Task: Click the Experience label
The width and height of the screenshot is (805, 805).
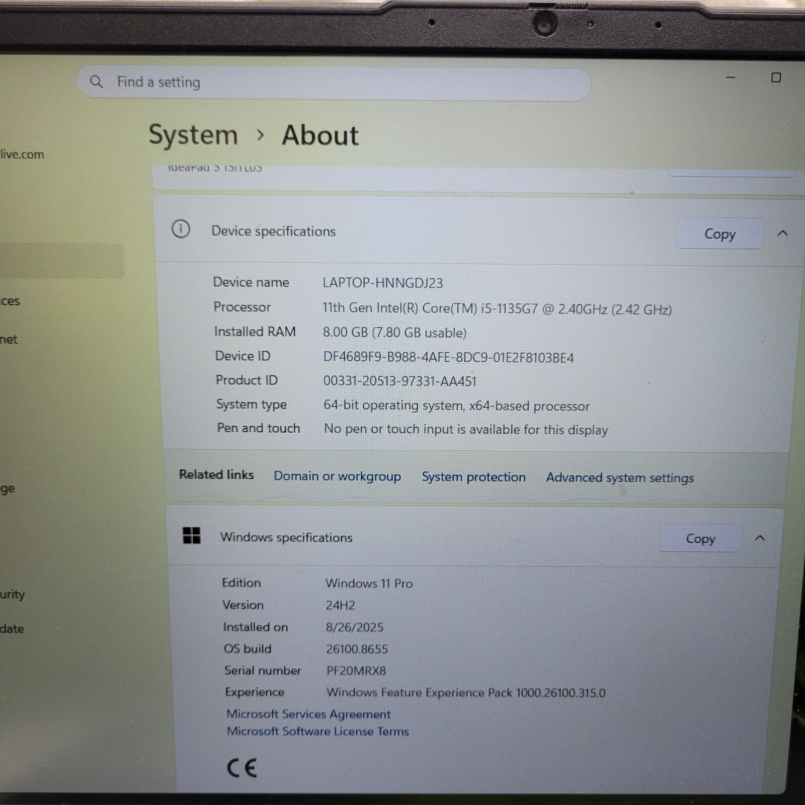Action: tap(255, 692)
